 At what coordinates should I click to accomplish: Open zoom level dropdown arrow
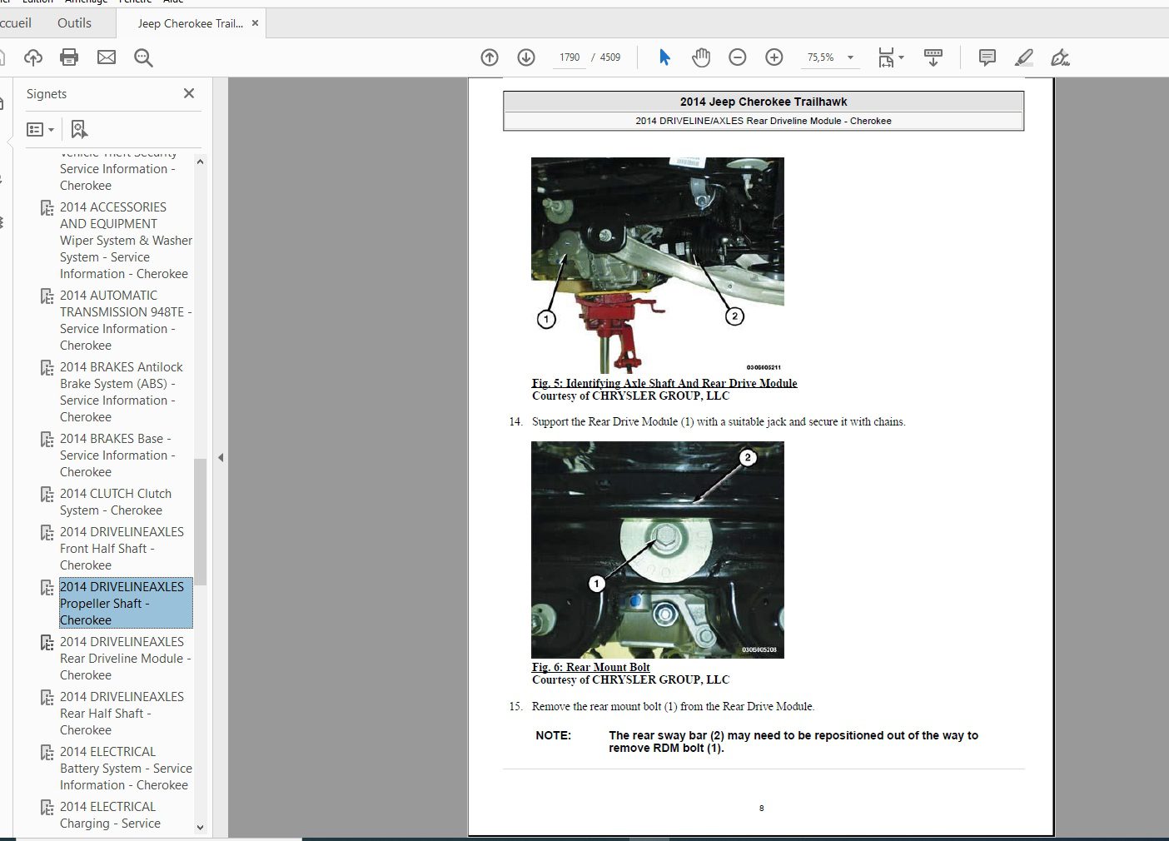click(850, 57)
